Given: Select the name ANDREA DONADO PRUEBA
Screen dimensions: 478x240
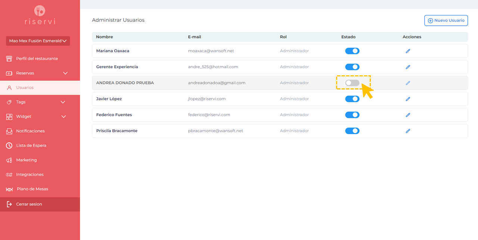Looking at the screenshot, I should point(125,83).
